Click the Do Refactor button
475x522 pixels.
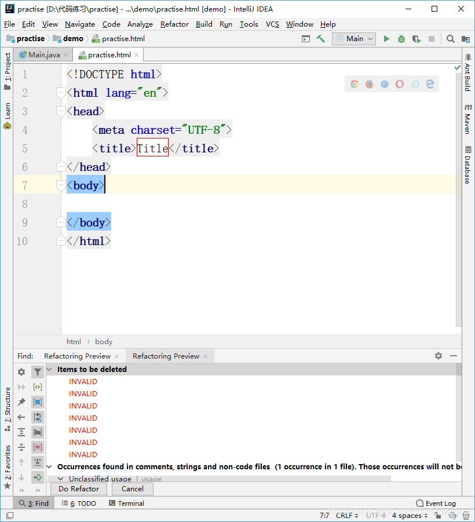click(79, 489)
